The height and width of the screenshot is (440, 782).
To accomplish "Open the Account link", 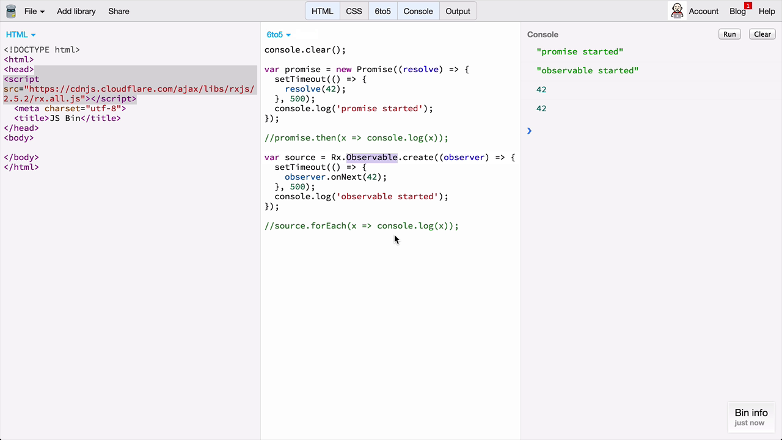I will (x=703, y=11).
